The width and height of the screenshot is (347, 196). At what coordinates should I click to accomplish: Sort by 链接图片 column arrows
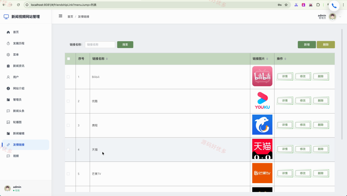point(267,59)
